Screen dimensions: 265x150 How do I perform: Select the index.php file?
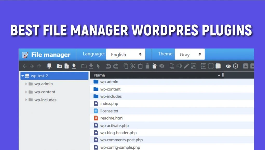[x=172, y=103]
